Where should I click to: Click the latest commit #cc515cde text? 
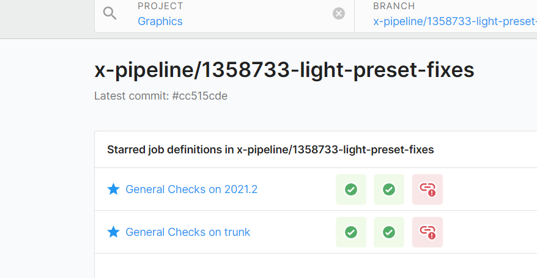point(161,96)
